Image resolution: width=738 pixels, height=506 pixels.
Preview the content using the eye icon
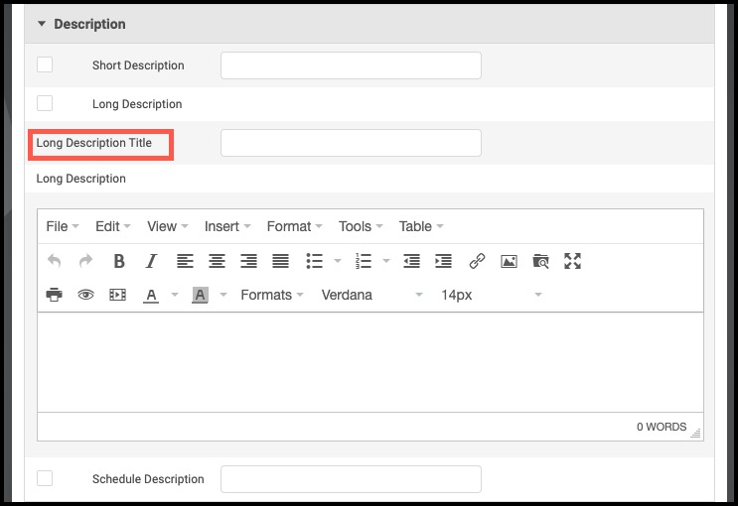85,295
